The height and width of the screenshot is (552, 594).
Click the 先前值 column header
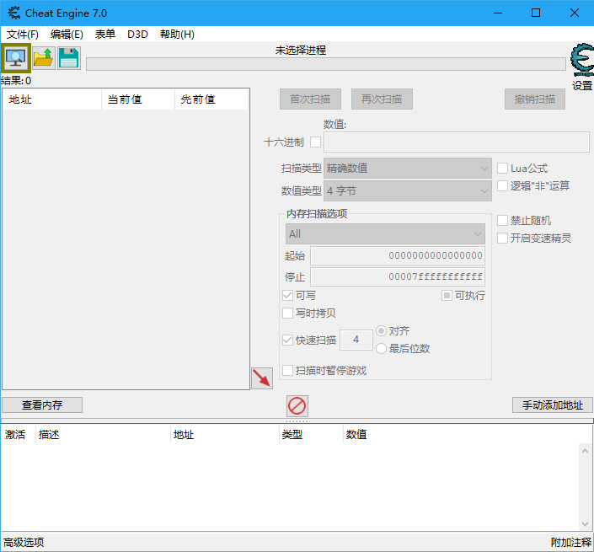(211, 99)
